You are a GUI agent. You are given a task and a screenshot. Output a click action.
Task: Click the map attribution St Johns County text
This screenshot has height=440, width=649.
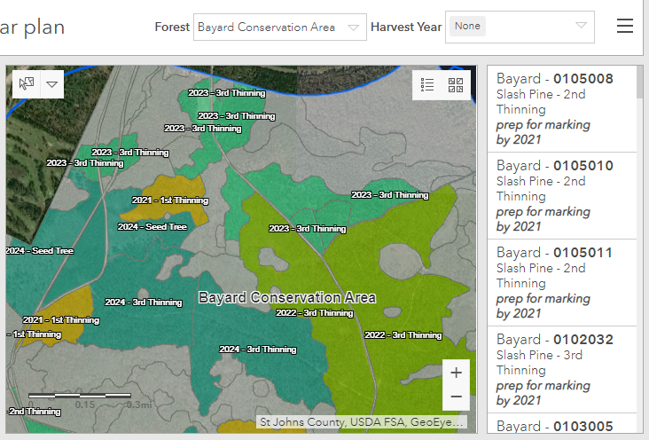pyautogui.click(x=362, y=421)
